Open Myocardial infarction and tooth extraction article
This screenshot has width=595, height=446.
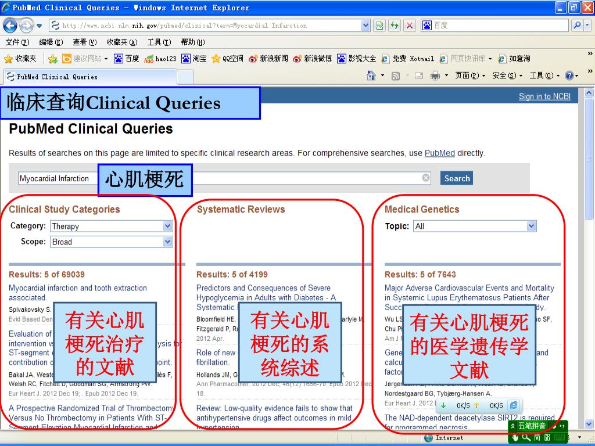(78, 293)
